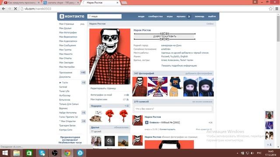Viewport: 280px width, 157px height.
Task: Open Мои Аудиозаписи in sidebar
Action: pyautogui.click(x=68, y=41)
